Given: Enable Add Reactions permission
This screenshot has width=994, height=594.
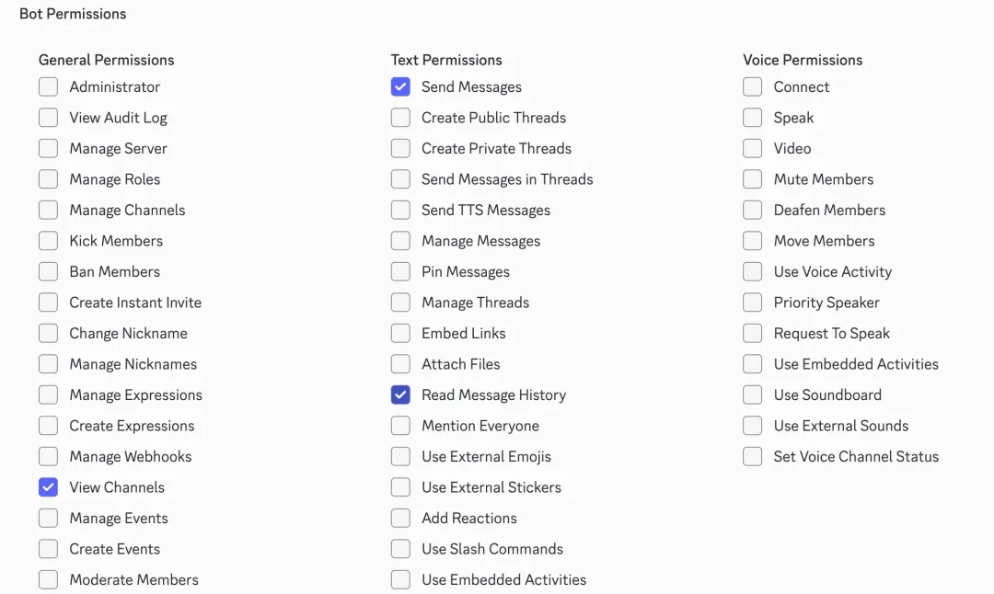Looking at the screenshot, I should 400,518.
